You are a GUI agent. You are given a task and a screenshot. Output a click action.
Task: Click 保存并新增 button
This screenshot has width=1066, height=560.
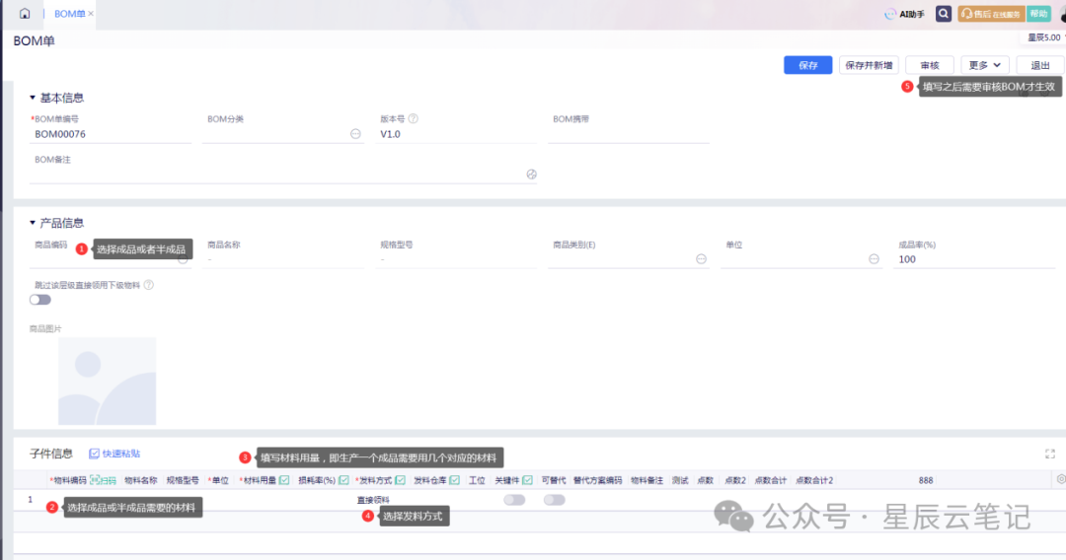coord(869,65)
